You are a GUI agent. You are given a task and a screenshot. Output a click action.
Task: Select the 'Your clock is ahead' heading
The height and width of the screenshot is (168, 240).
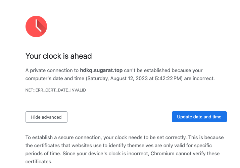coord(58,56)
